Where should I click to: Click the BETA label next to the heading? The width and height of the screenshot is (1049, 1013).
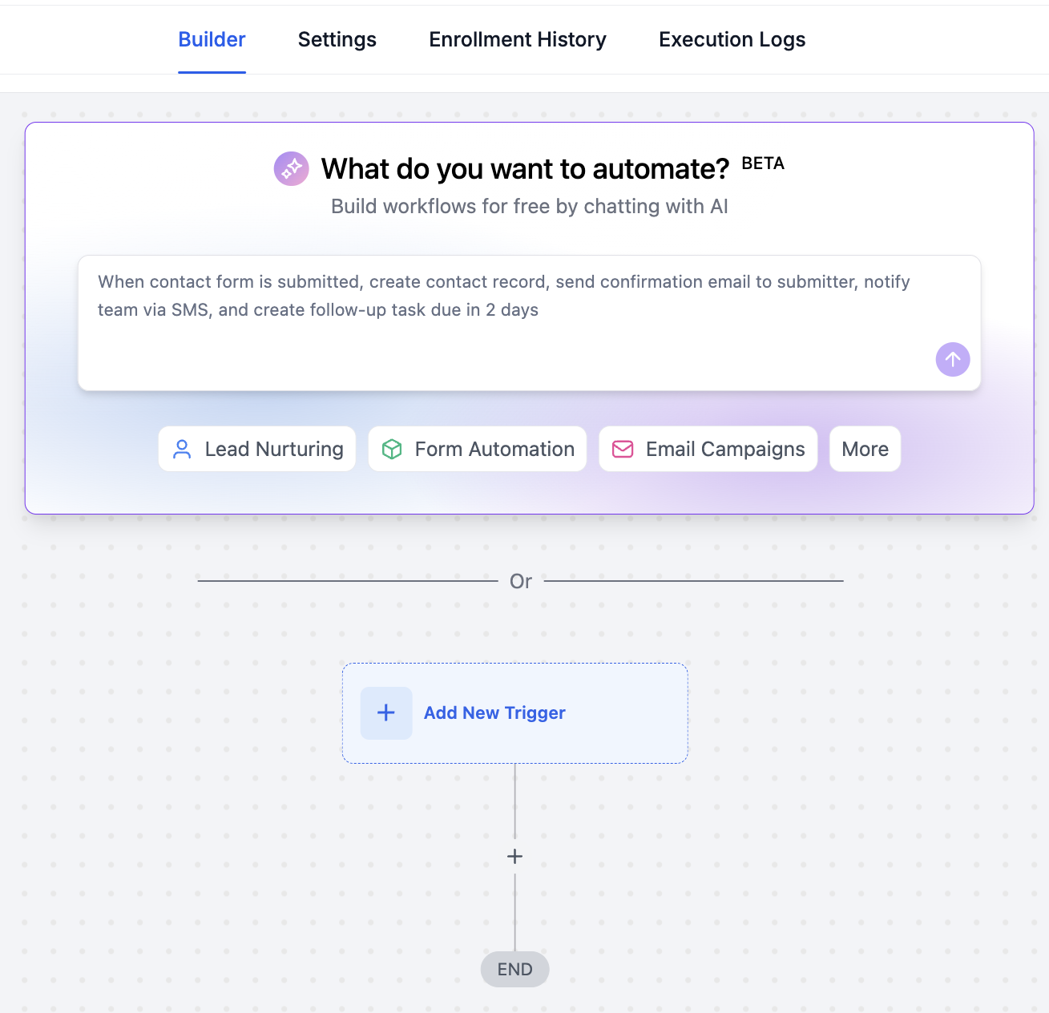[x=763, y=163]
